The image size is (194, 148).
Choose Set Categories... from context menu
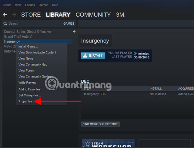pyautogui.click(x=42, y=95)
